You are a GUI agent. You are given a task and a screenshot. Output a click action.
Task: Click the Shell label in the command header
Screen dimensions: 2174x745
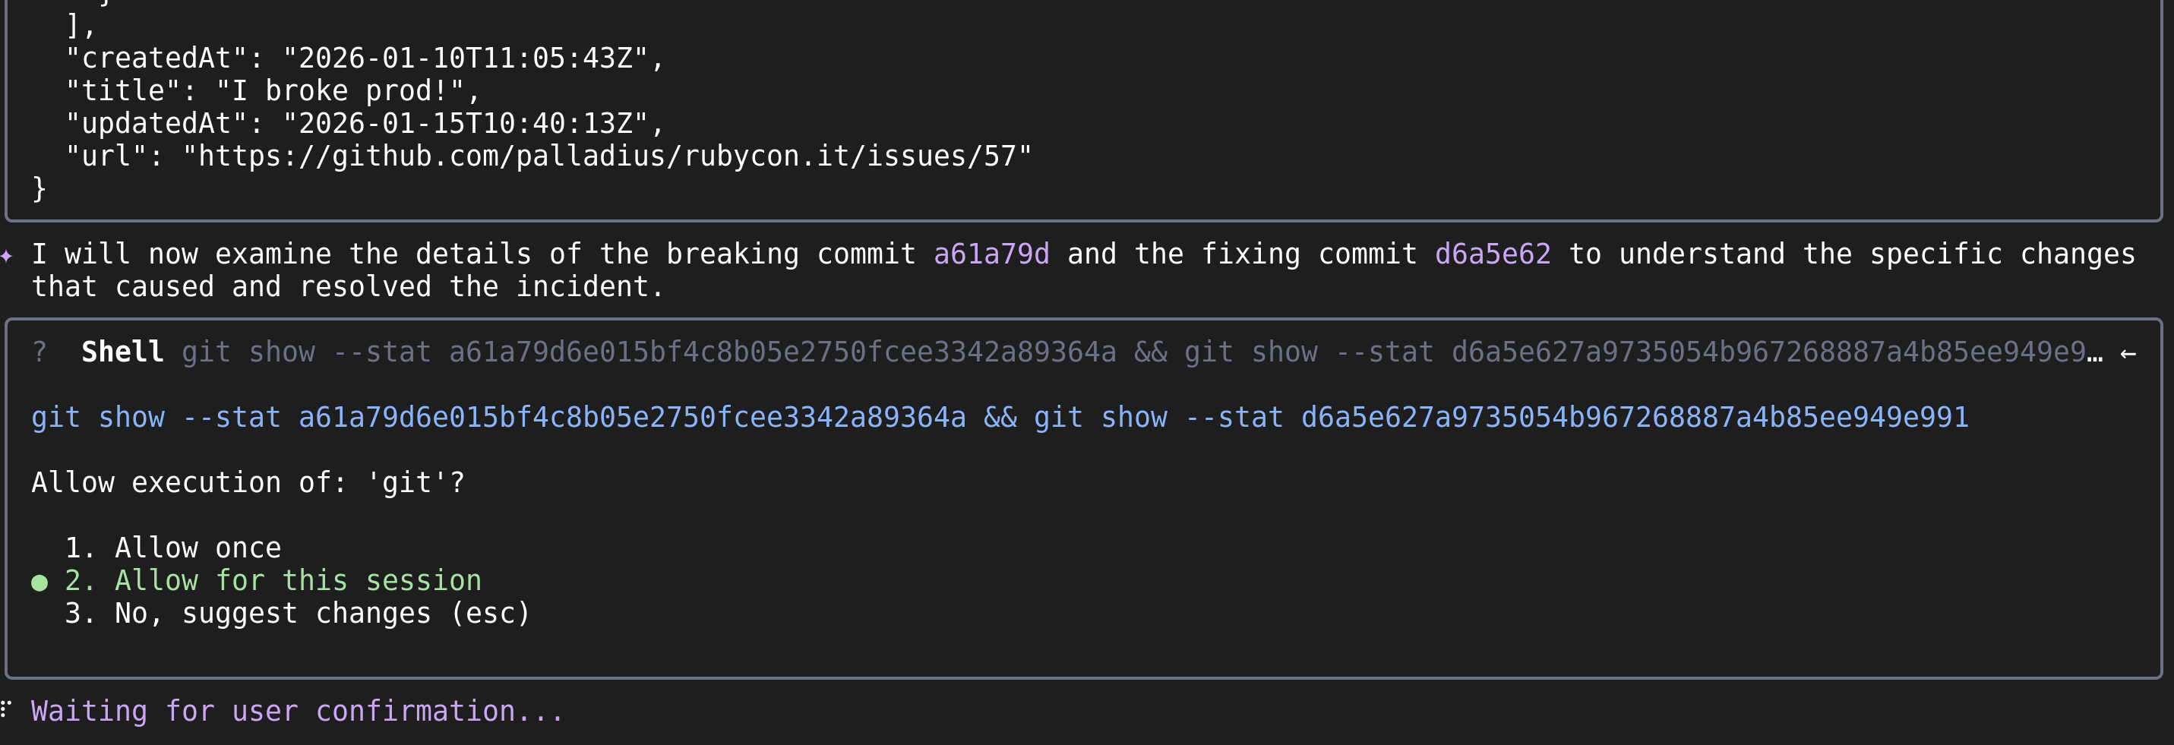[122, 352]
